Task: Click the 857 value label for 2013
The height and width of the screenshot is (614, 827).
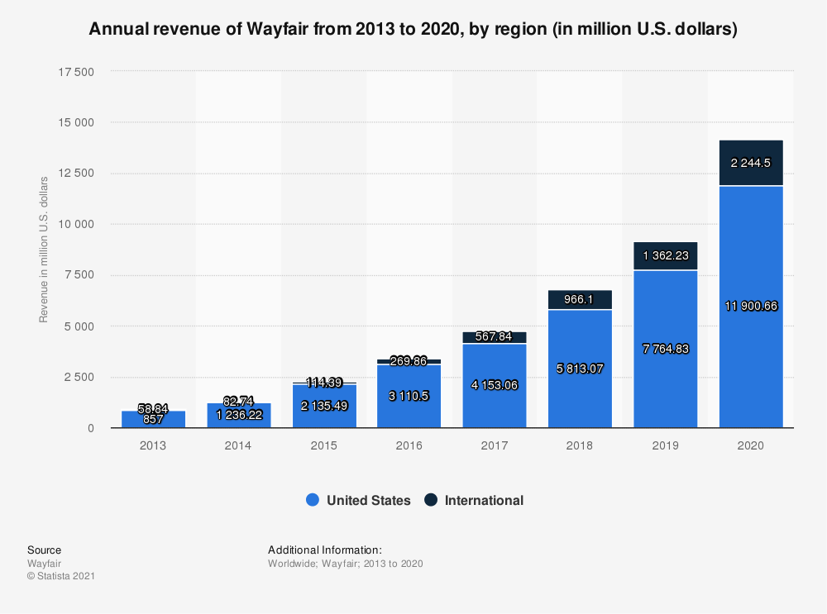Action: pyautogui.click(x=153, y=420)
